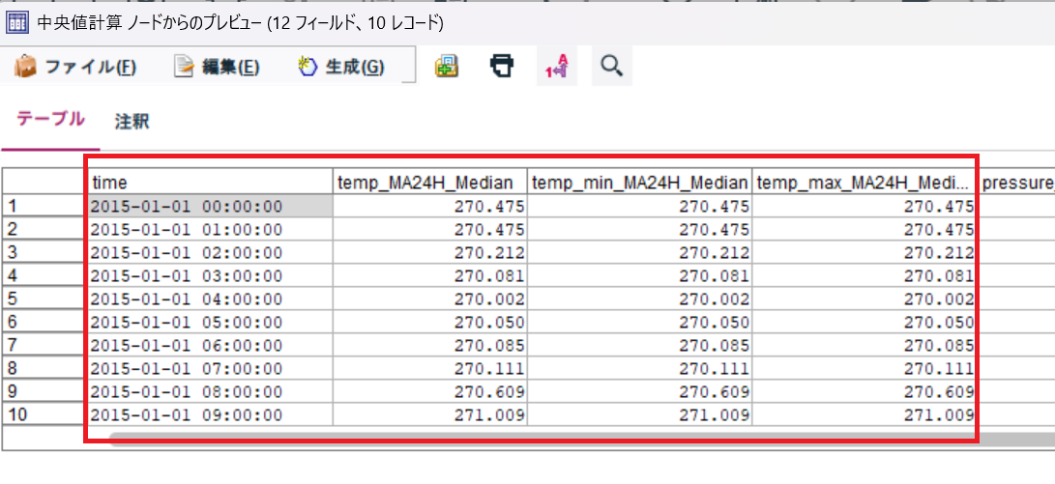The height and width of the screenshot is (484, 1055).
Task: Click temp_min_MA24H_Median value 270.050 in row 6
Action: 640,322
